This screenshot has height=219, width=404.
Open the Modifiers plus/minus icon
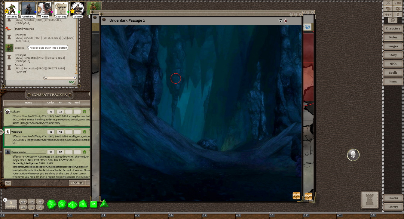tap(388, 14)
